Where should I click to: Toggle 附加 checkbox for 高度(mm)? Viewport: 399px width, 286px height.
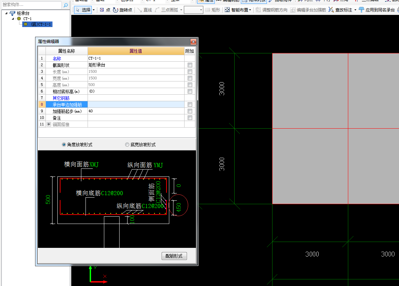pos(190,85)
